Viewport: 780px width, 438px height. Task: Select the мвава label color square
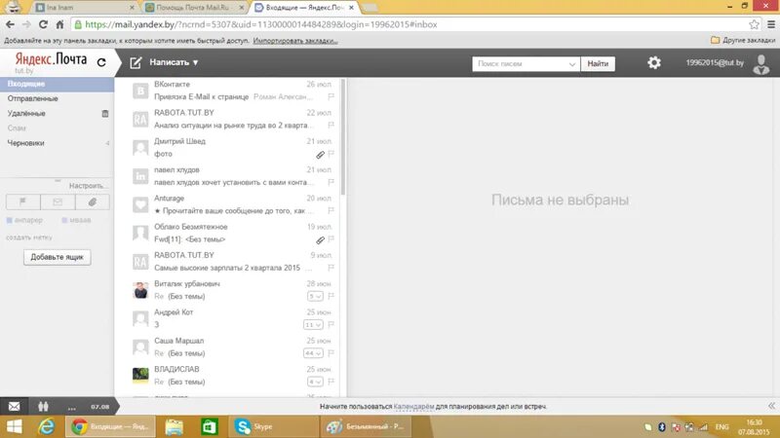click(x=64, y=220)
